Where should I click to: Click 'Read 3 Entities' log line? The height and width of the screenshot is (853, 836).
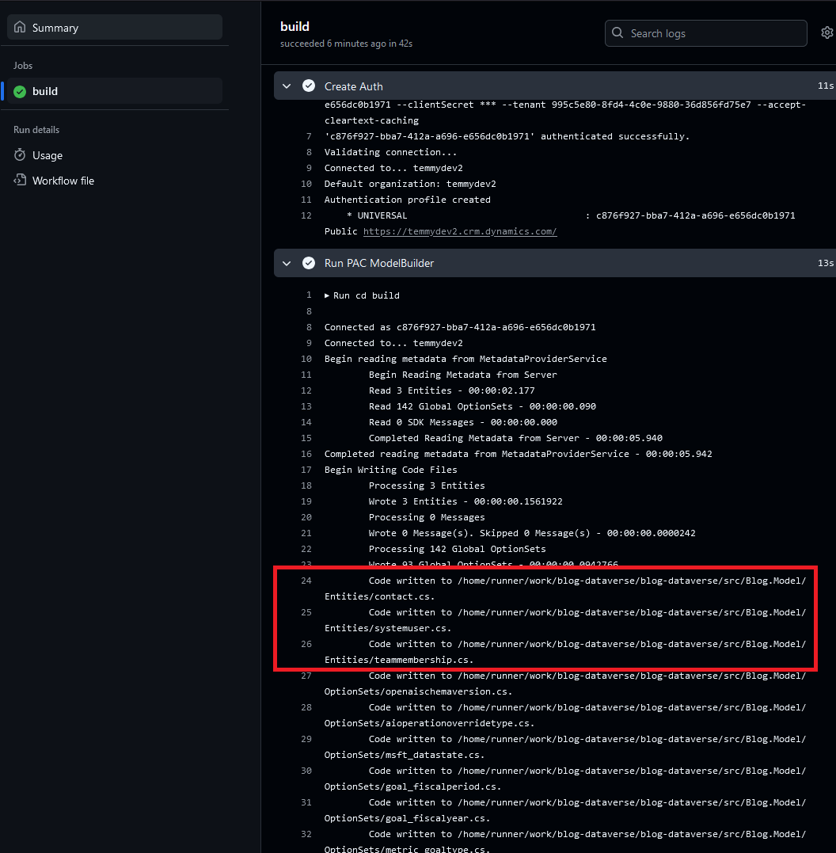point(451,390)
